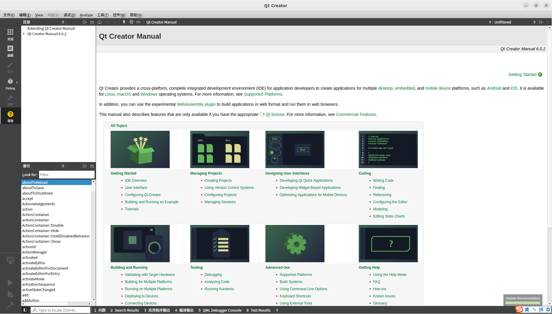Select Extending Qt Creator Manual tree item

click(51, 28)
